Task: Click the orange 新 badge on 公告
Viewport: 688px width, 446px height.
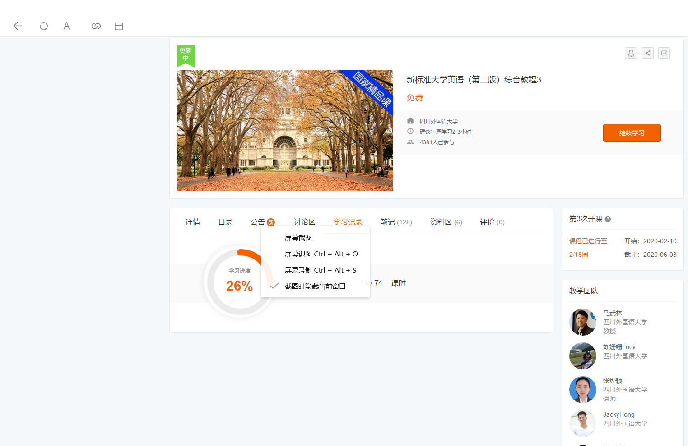Action: (x=271, y=222)
